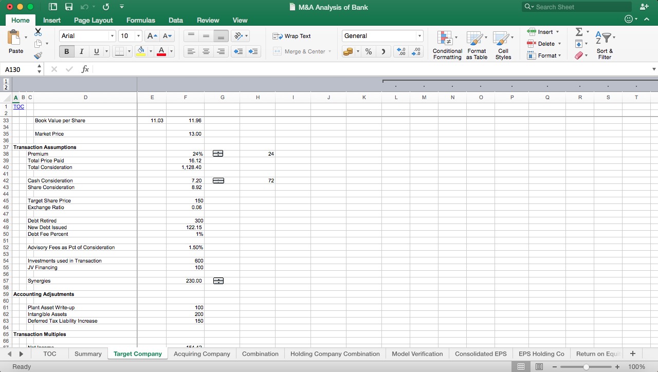Click the TOC hyperlink in cell A1
658x372 pixels.
coord(19,106)
